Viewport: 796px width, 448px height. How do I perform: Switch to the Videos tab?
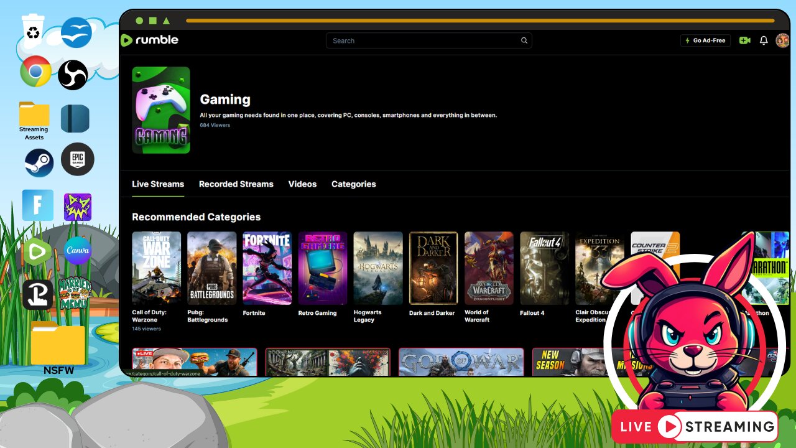pos(302,184)
